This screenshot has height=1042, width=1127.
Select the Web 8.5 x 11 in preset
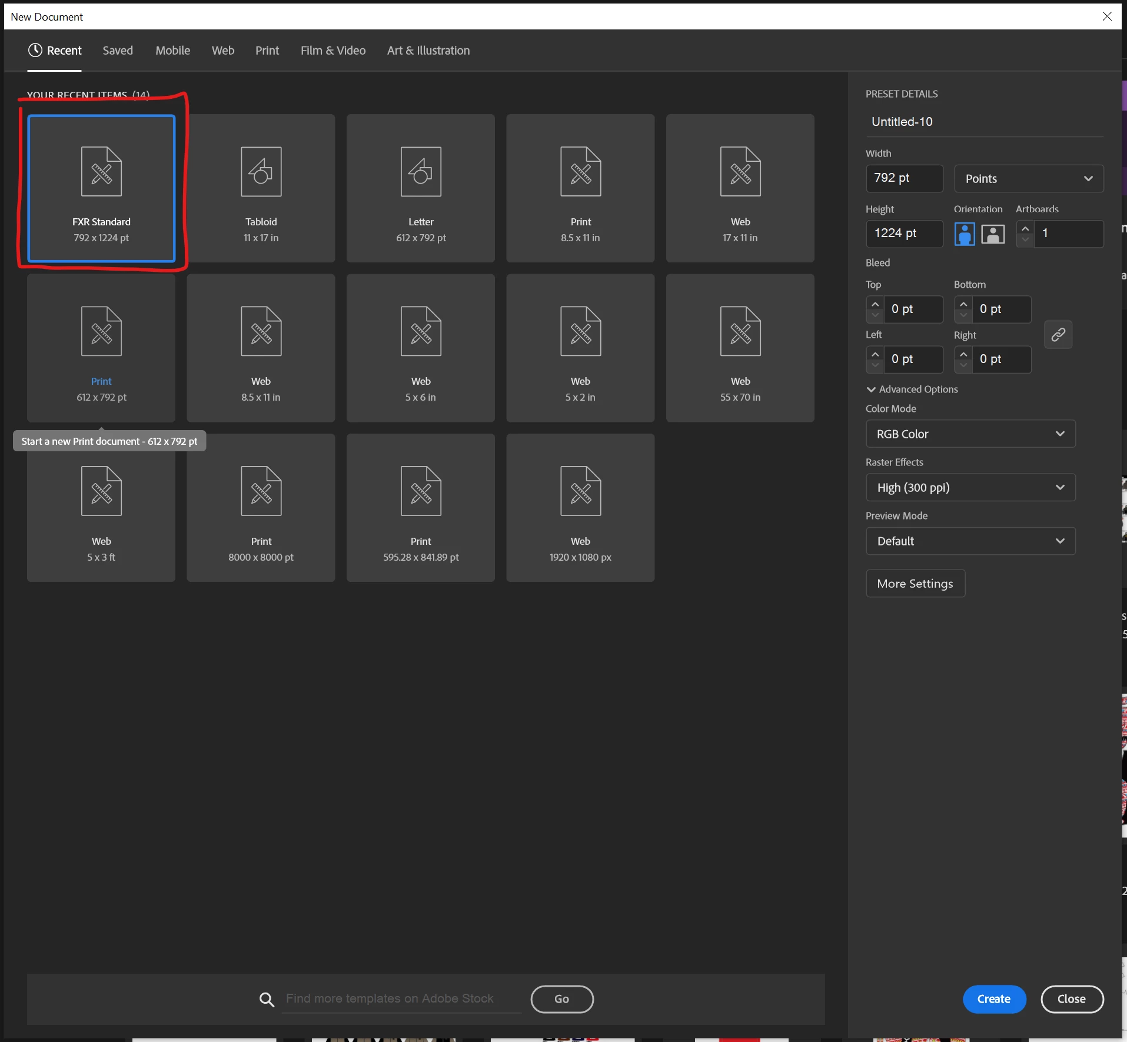click(x=261, y=348)
